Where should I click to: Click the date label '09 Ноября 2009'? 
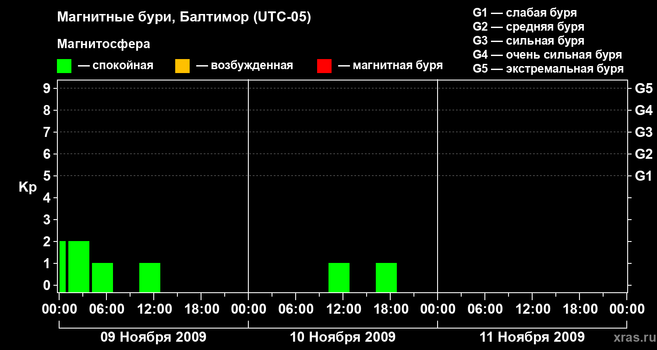[x=153, y=337]
